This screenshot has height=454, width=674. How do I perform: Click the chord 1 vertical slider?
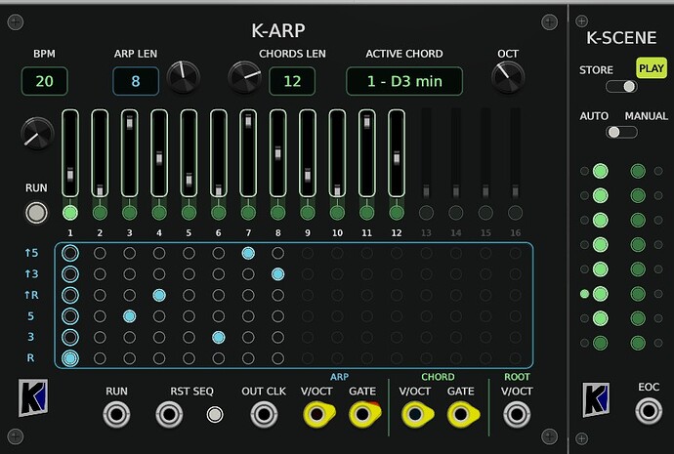pos(70,153)
